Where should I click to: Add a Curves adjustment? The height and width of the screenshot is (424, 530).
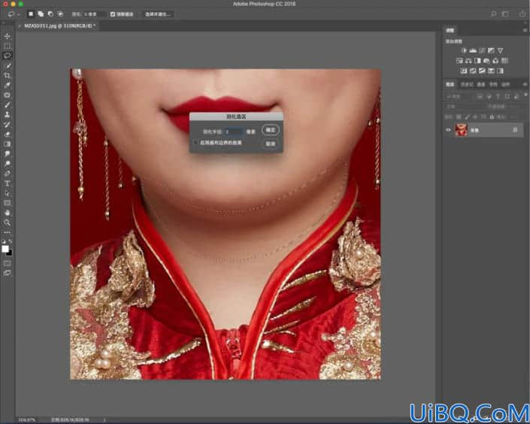click(x=482, y=50)
